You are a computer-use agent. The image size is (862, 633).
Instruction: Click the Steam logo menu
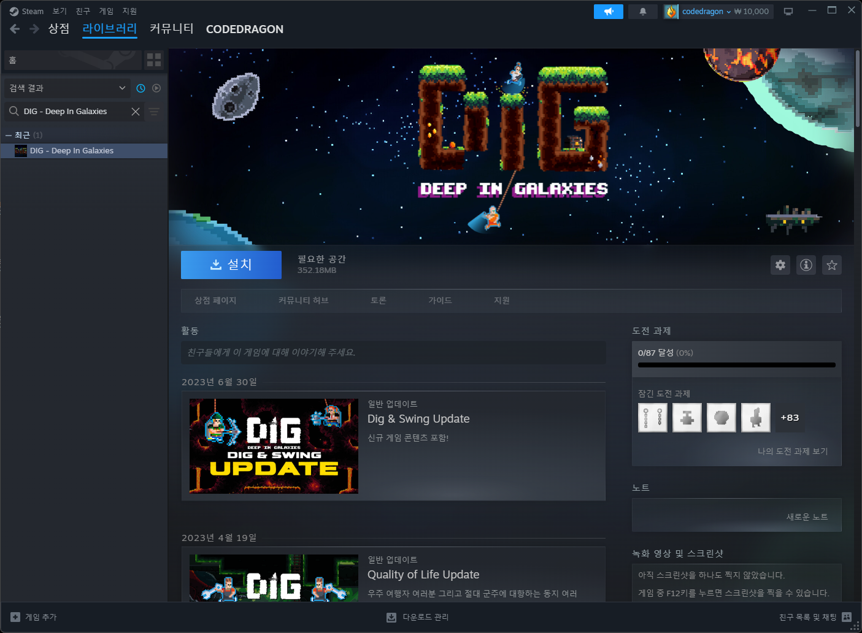pos(26,11)
